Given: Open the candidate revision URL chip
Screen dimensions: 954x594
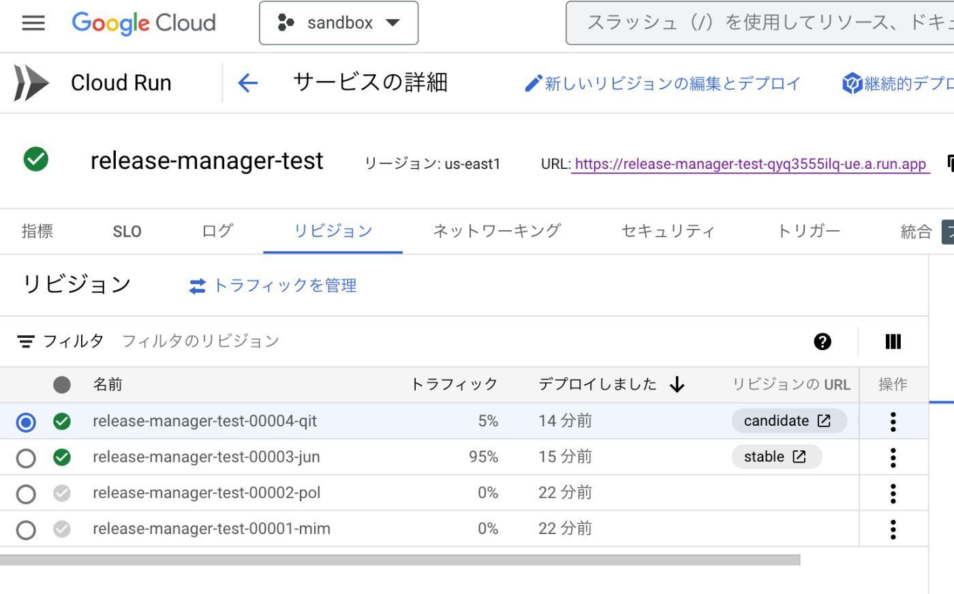Looking at the screenshot, I should point(788,420).
